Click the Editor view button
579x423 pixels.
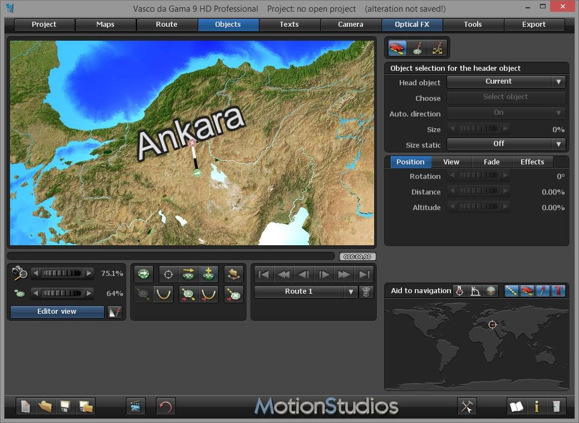pos(57,312)
